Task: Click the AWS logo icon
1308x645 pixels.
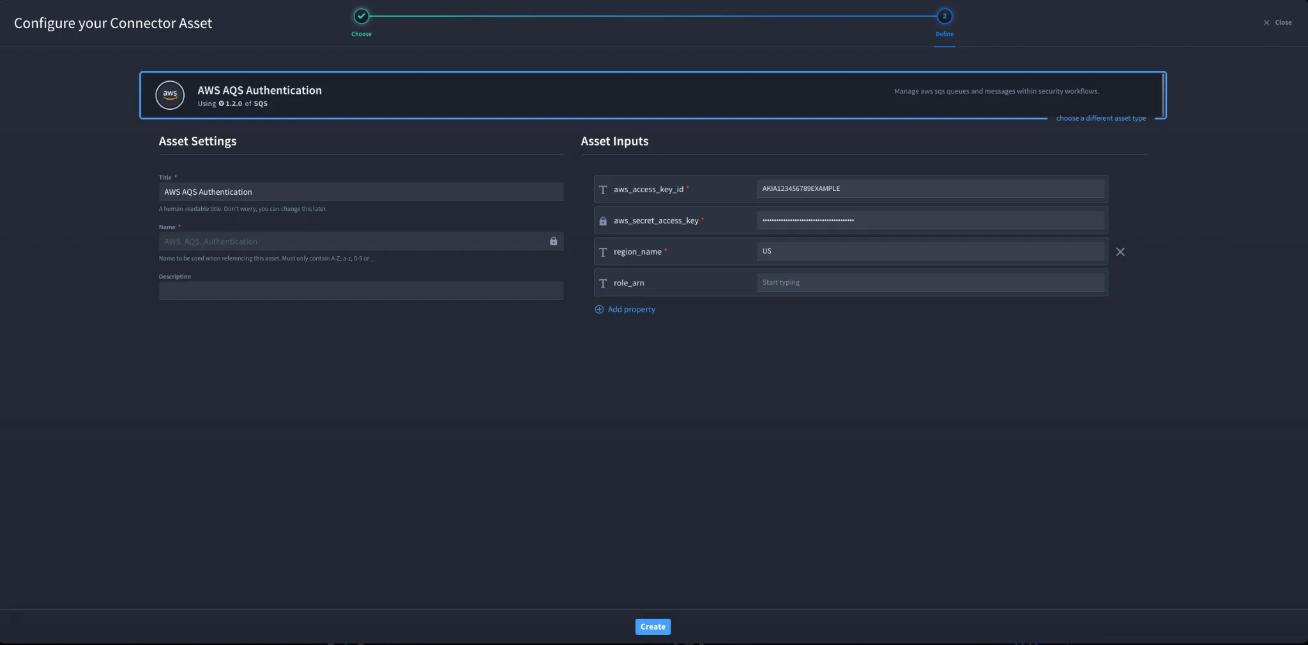Action: (170, 95)
